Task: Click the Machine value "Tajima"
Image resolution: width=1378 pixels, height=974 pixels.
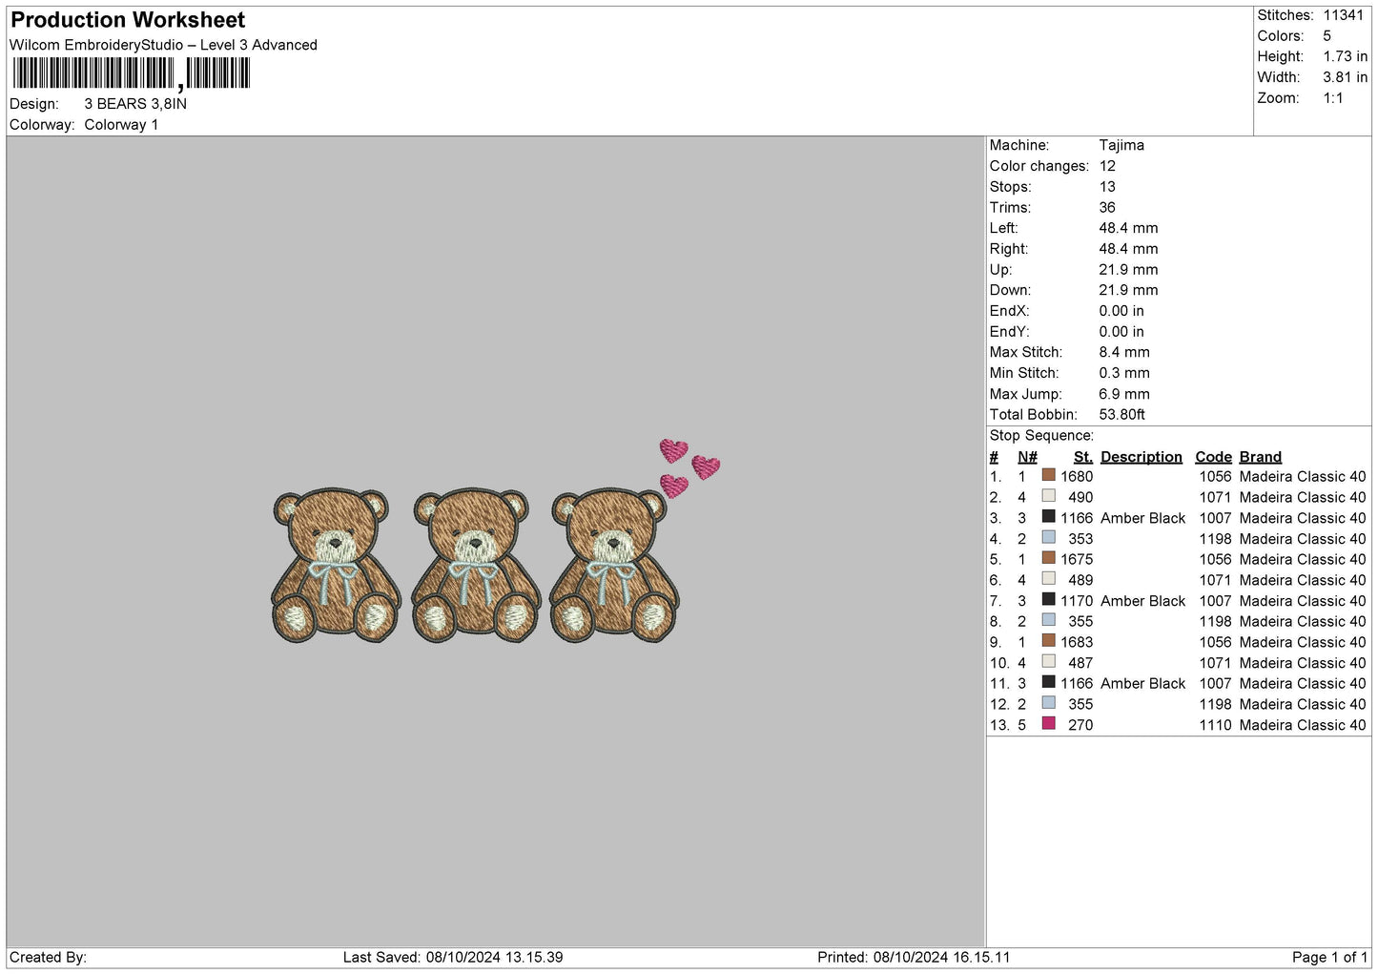Action: (x=1121, y=145)
